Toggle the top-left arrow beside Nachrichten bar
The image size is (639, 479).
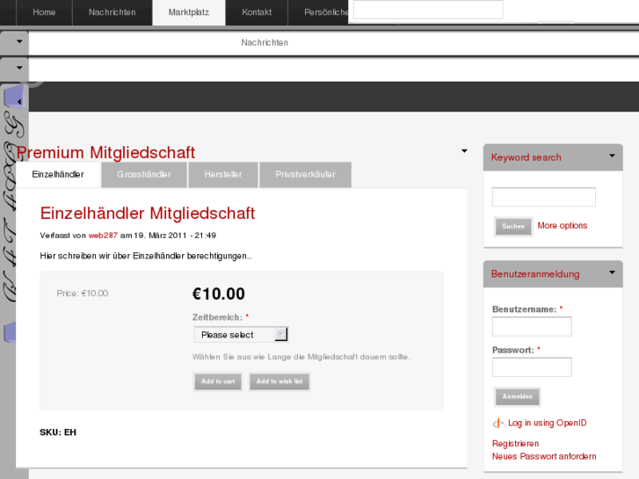[18, 41]
